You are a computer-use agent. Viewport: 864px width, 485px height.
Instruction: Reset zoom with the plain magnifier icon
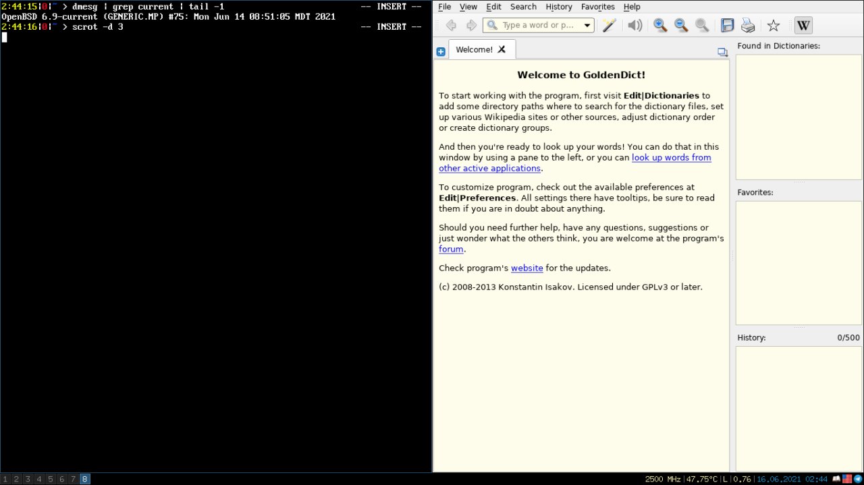[x=702, y=26]
